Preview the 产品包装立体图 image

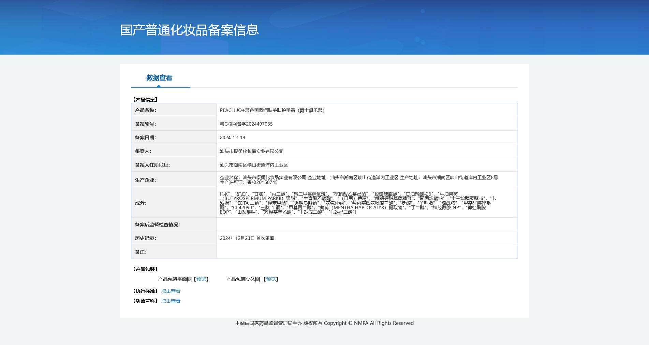point(271,279)
